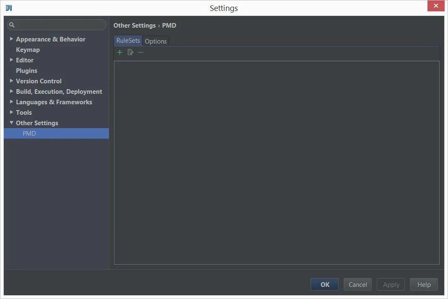The image size is (448, 299).
Task: Collapse the Other Settings node arrow
Action: pos(11,123)
